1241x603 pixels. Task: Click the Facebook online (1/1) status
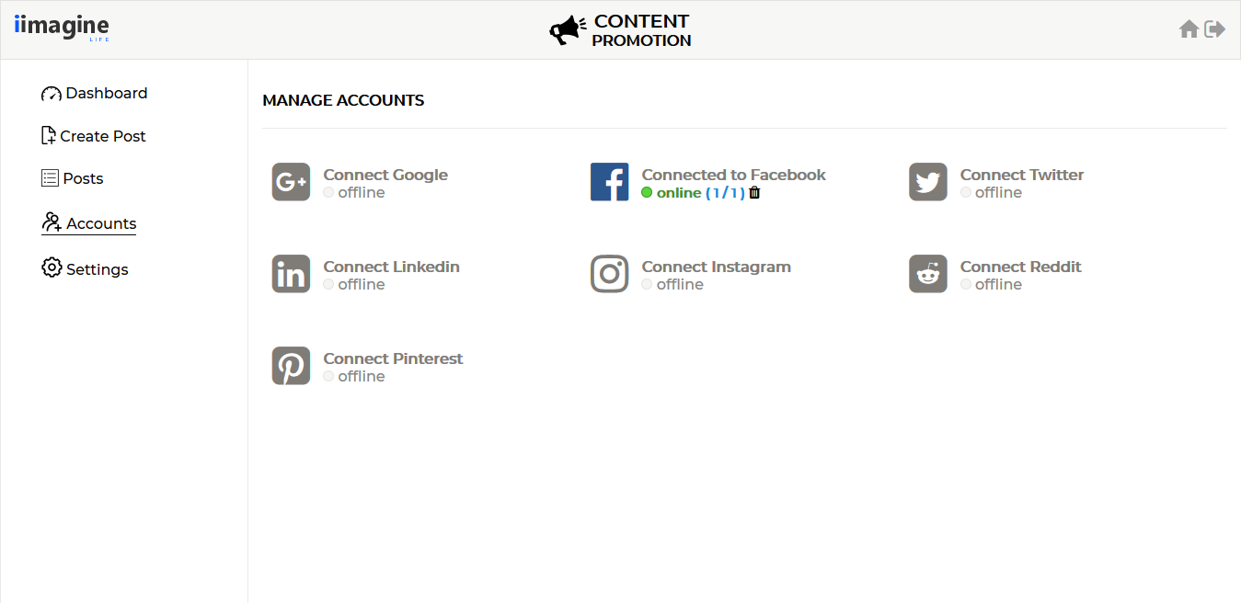point(694,193)
